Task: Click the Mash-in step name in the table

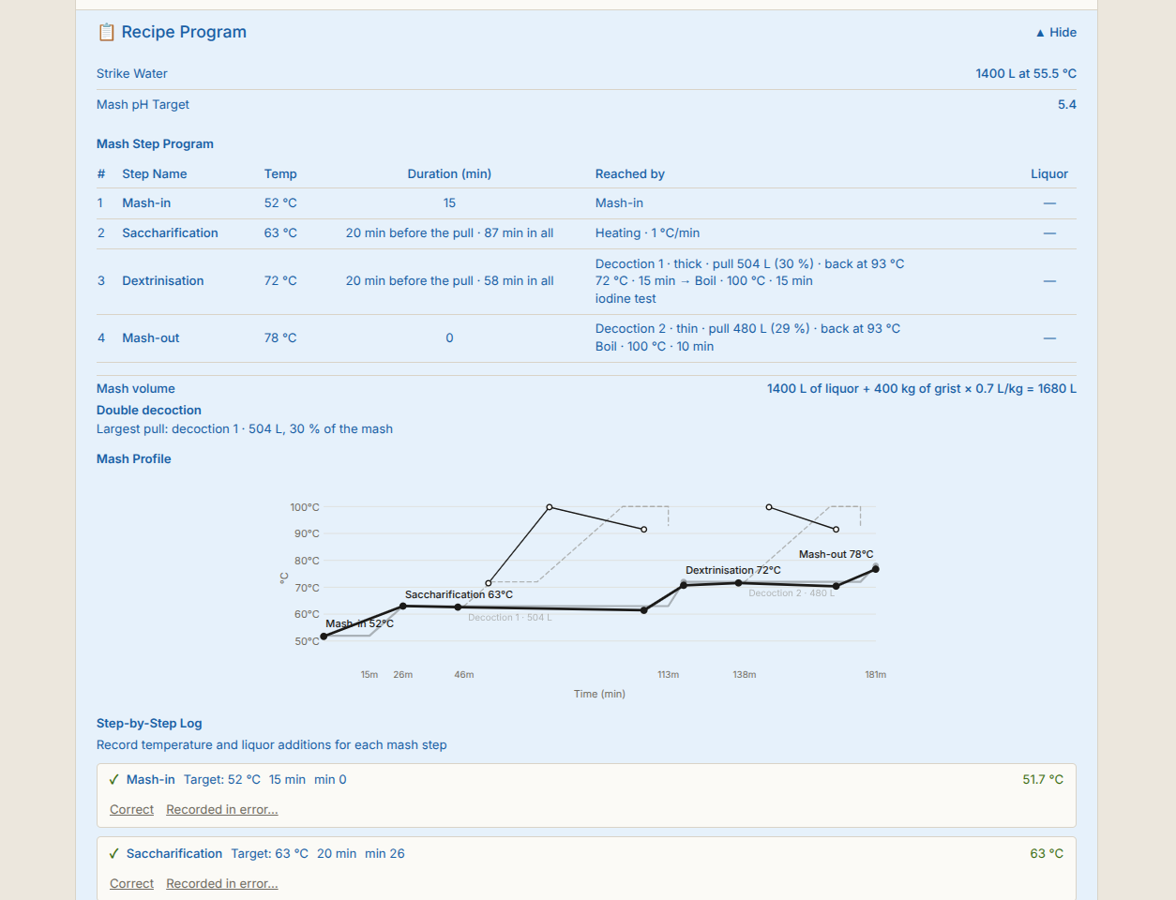Action: click(146, 202)
